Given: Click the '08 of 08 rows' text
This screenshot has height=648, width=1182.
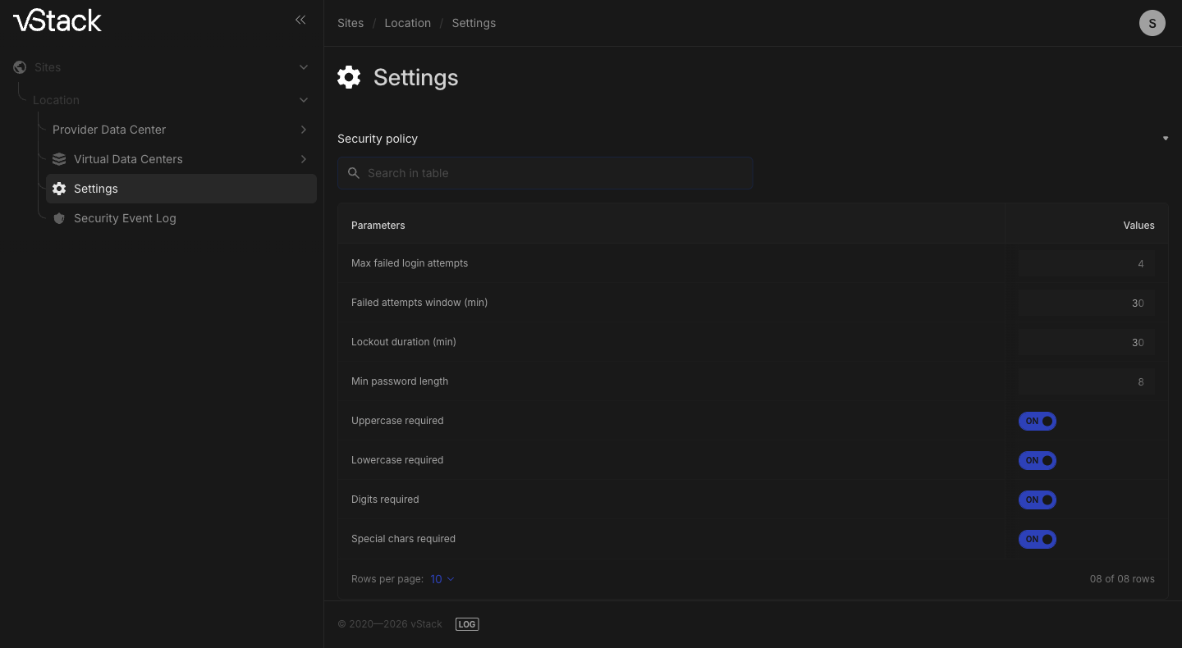Looking at the screenshot, I should point(1122,579).
